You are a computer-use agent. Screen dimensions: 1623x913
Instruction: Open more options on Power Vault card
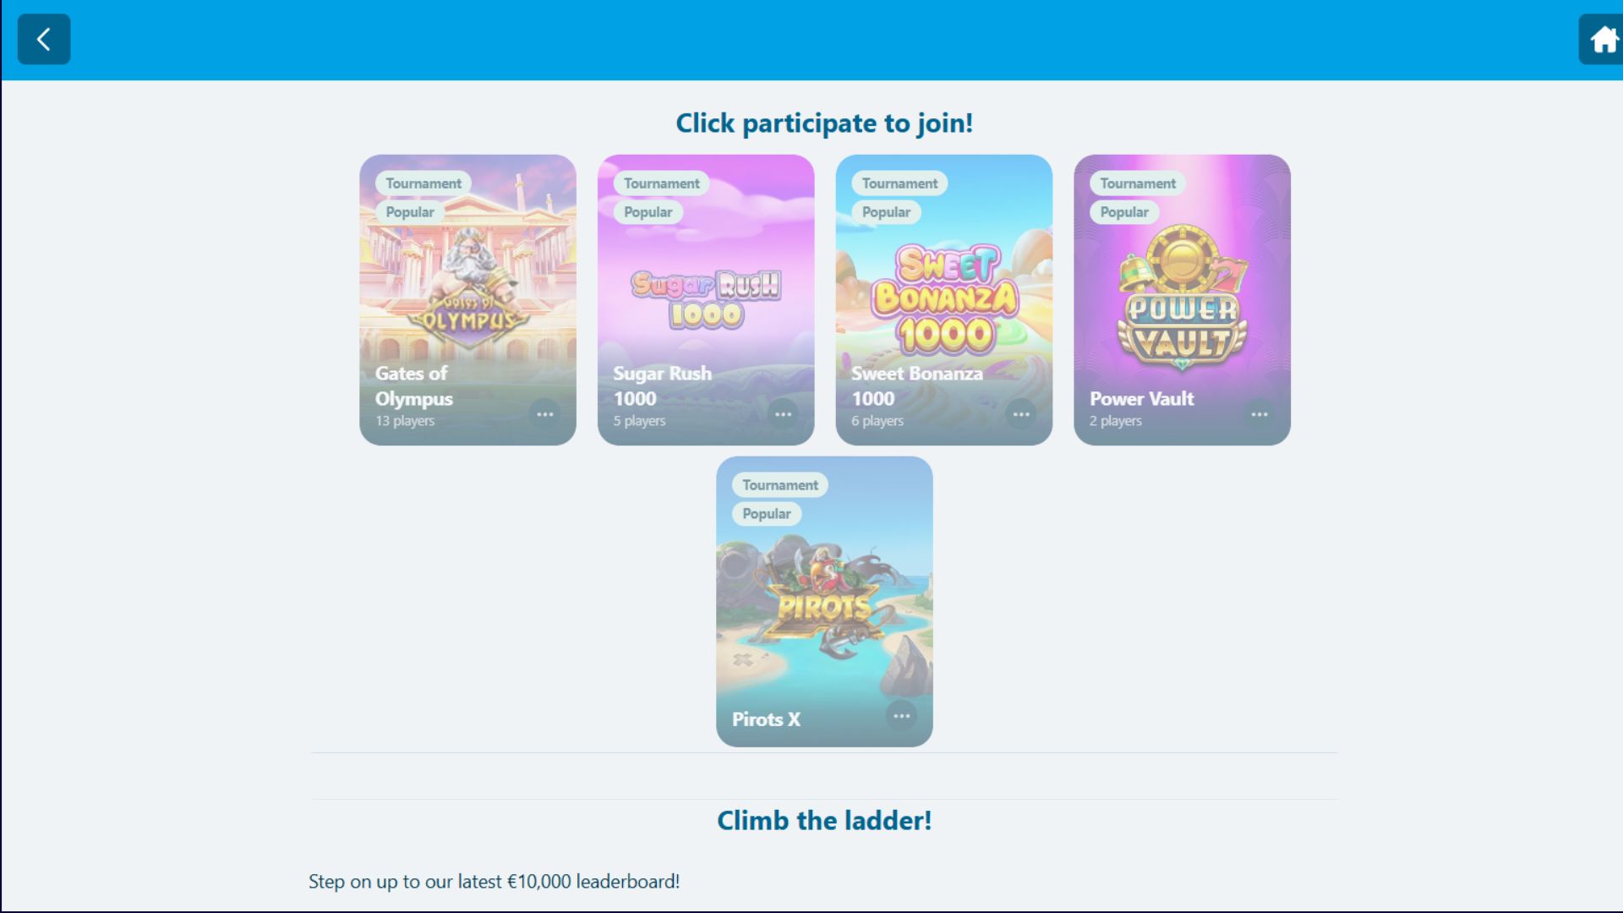point(1260,414)
